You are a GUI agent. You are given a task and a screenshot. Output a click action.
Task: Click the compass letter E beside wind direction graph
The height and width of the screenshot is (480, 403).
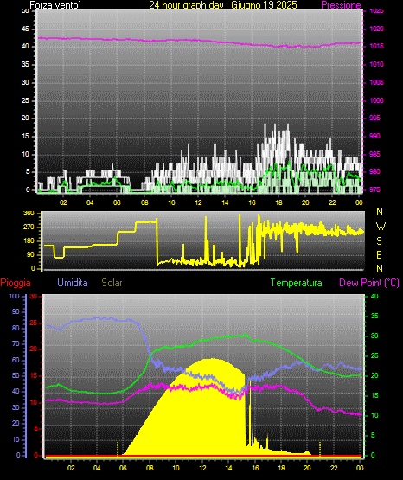[379, 254]
